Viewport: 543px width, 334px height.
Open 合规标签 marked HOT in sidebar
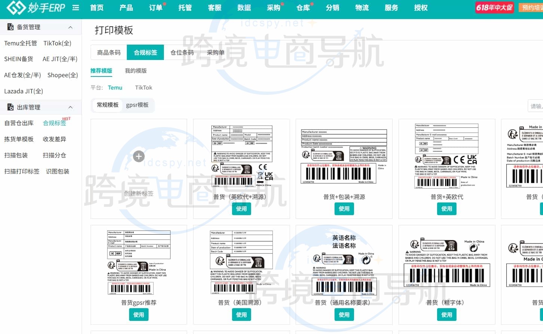coord(54,123)
